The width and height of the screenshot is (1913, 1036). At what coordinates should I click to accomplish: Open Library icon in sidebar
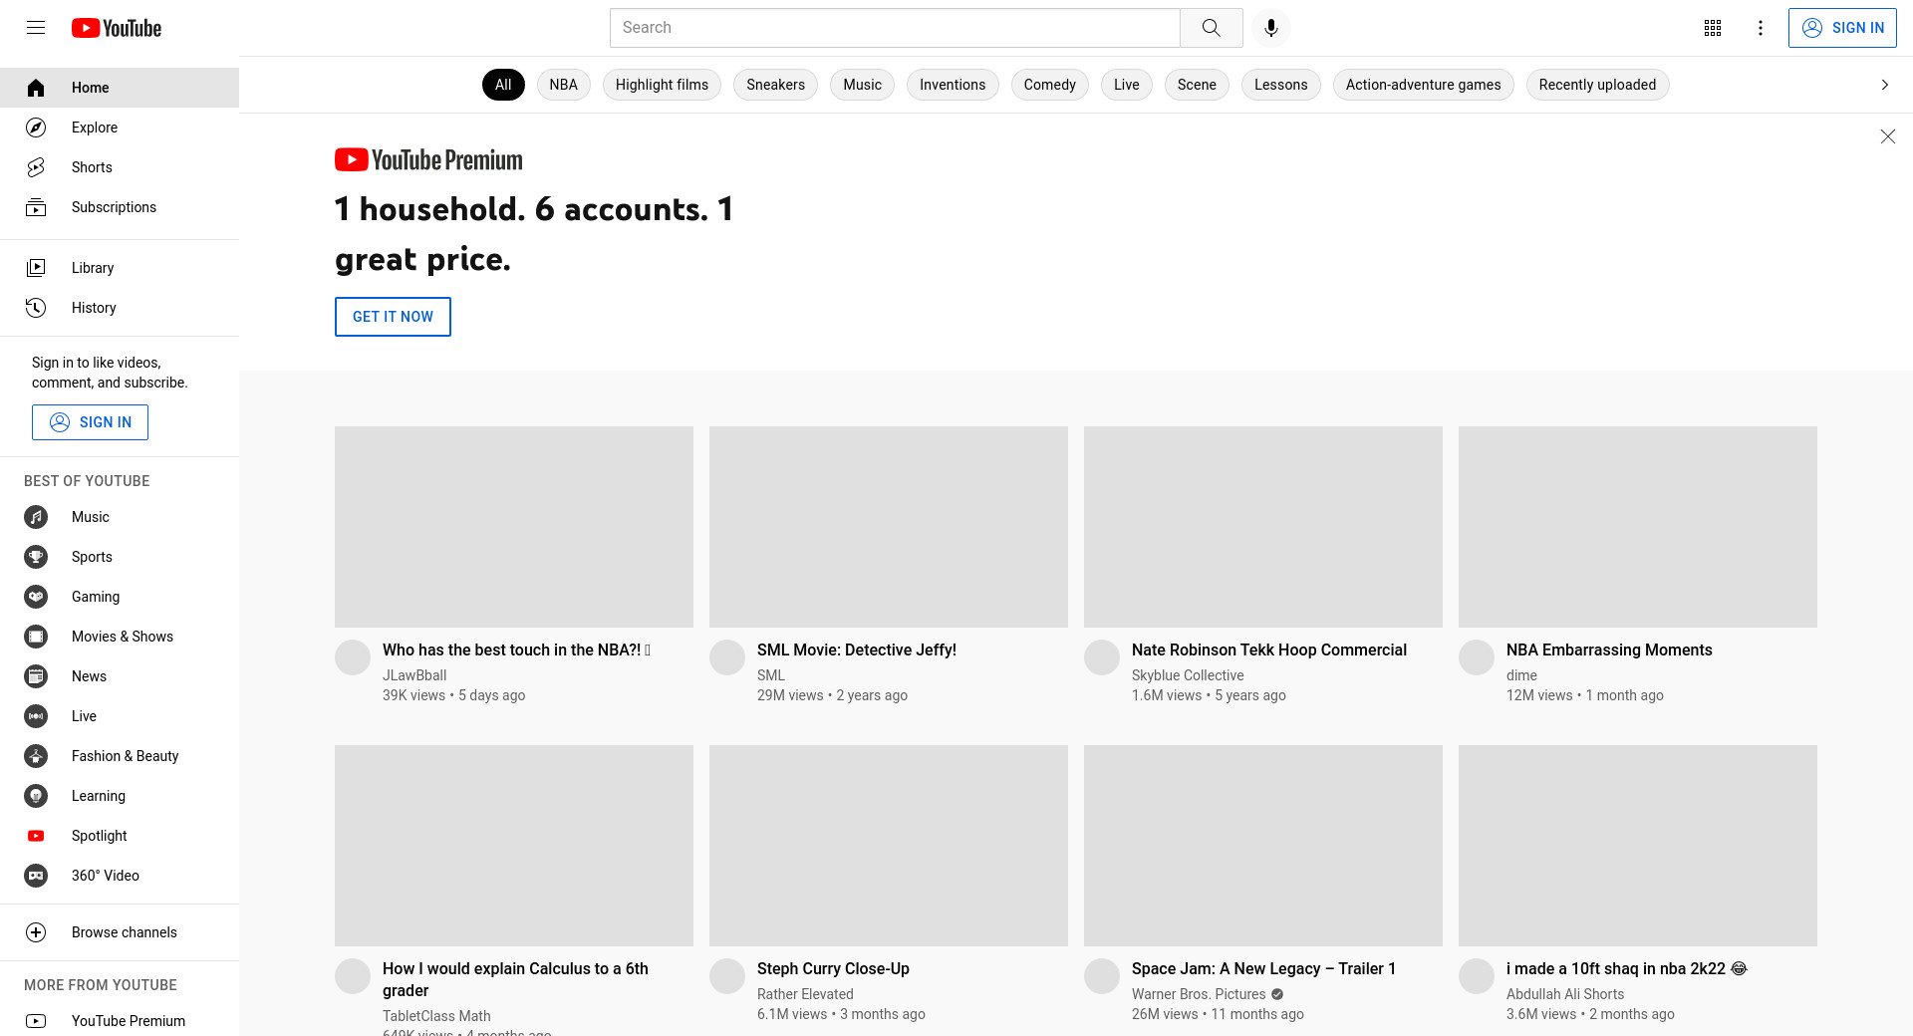tap(36, 268)
